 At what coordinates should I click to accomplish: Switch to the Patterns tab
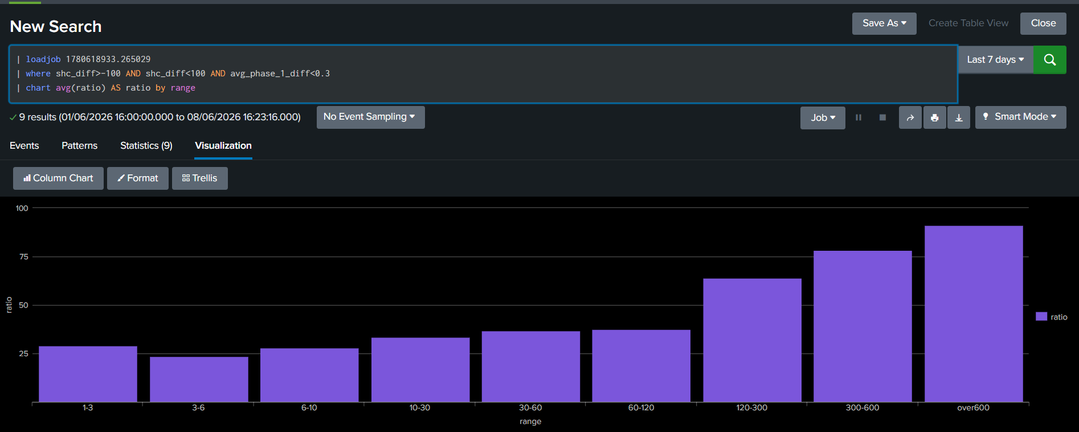point(80,146)
